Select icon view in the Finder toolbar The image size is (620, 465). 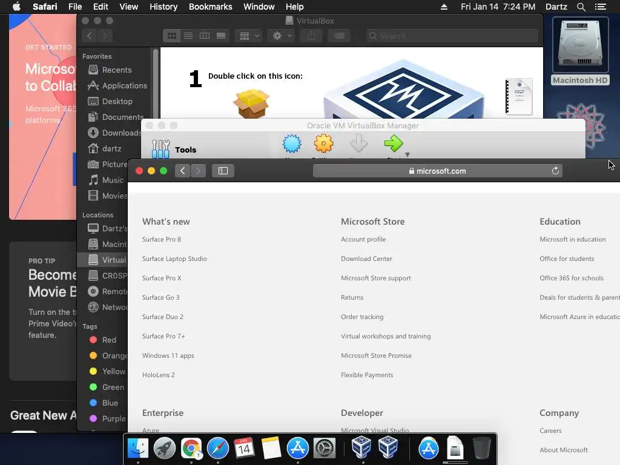(171, 36)
